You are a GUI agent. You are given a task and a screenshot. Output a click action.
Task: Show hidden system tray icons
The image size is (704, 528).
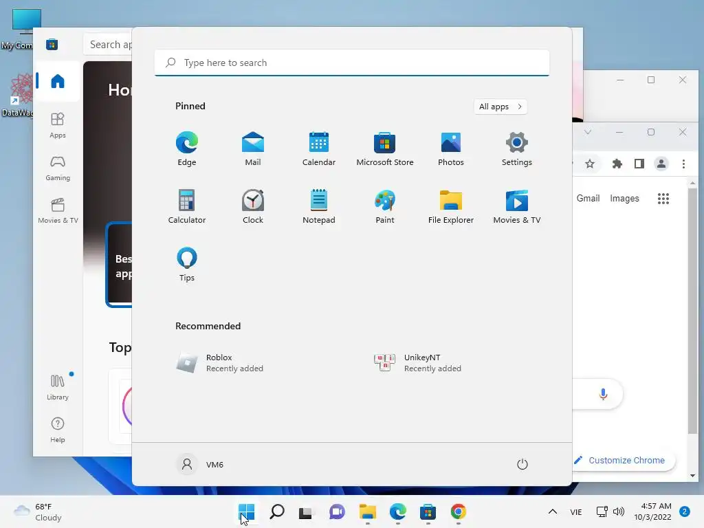click(553, 511)
